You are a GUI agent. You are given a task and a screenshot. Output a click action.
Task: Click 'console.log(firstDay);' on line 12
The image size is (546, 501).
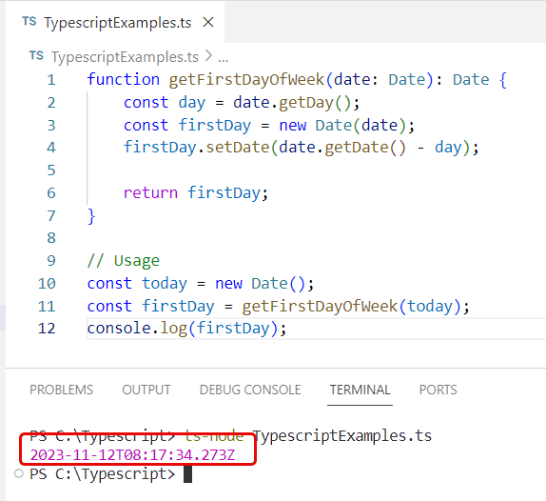pos(186,329)
